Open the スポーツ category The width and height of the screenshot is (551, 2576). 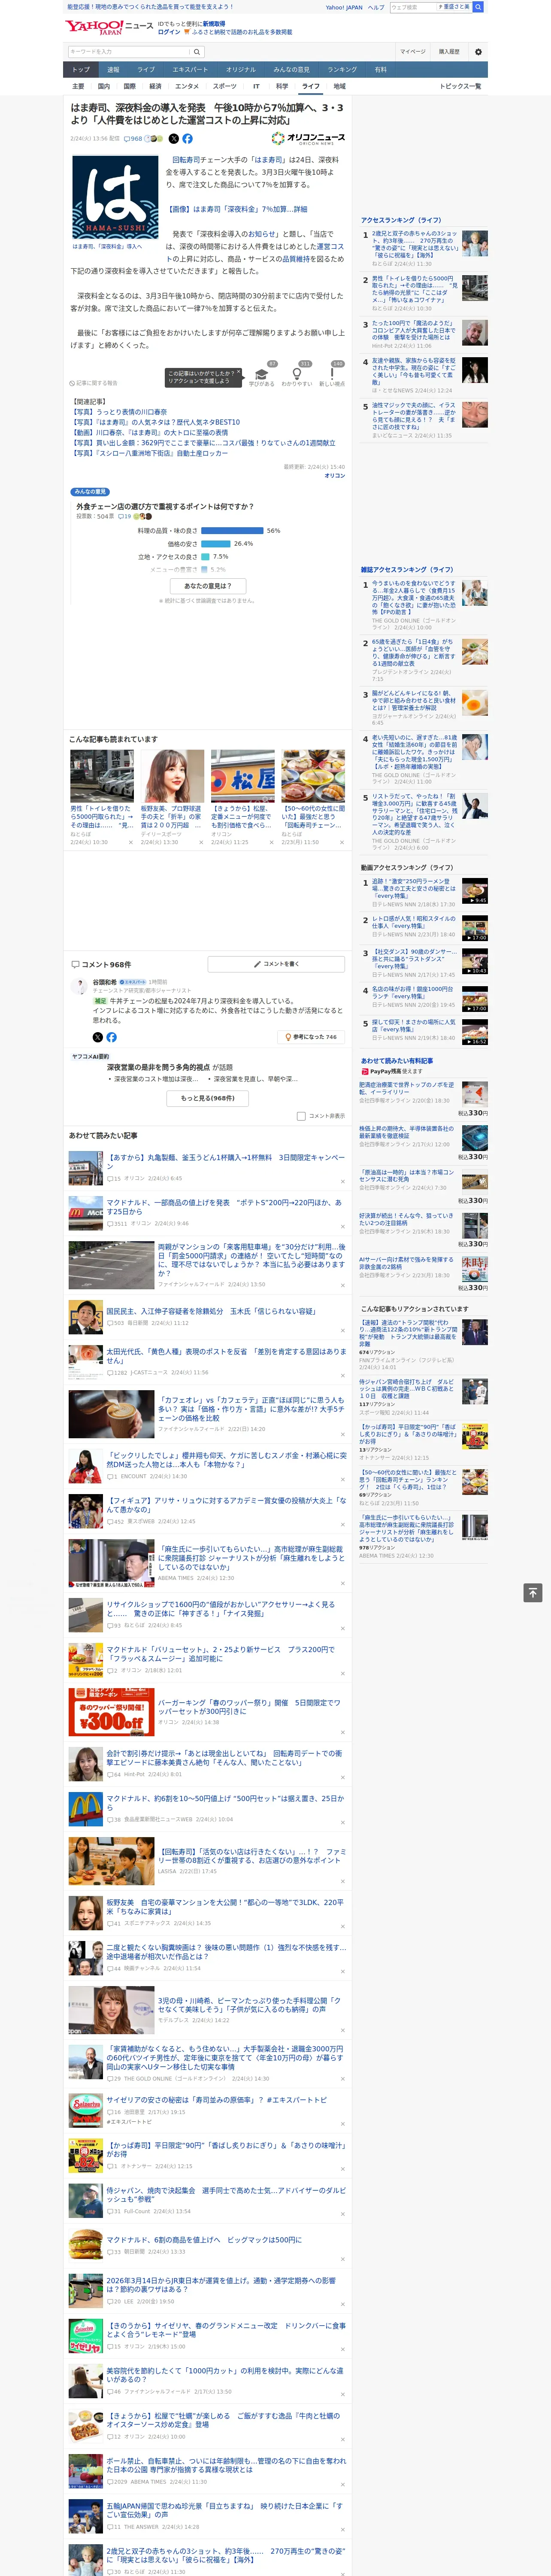pos(225,86)
